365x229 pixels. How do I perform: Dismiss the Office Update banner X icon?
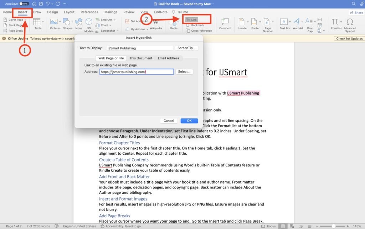4,38
